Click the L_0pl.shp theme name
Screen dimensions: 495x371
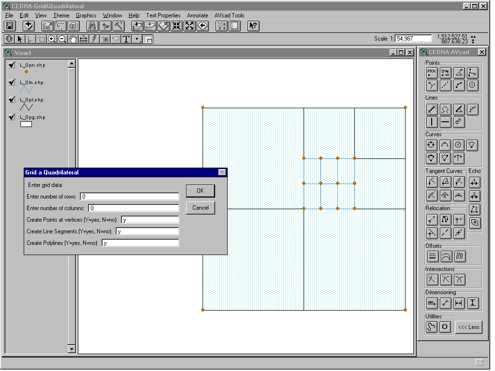pos(31,100)
